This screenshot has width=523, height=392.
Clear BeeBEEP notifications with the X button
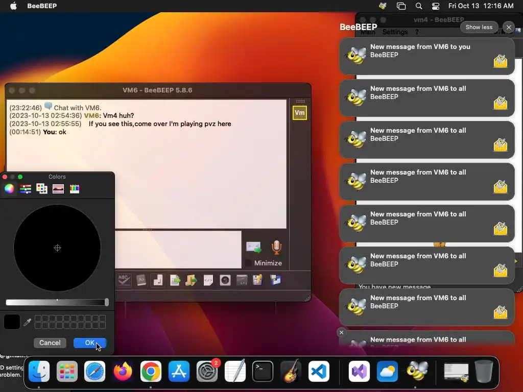509,28
